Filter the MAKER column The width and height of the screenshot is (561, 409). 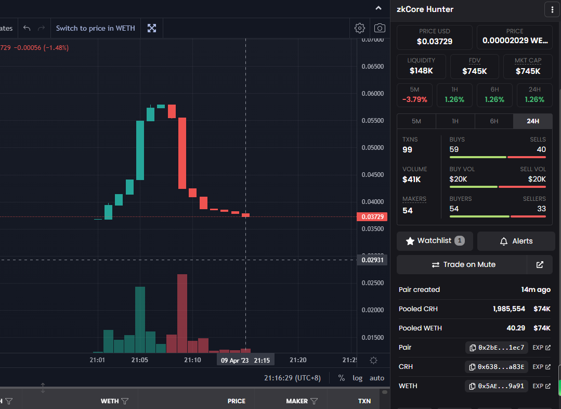tap(314, 401)
